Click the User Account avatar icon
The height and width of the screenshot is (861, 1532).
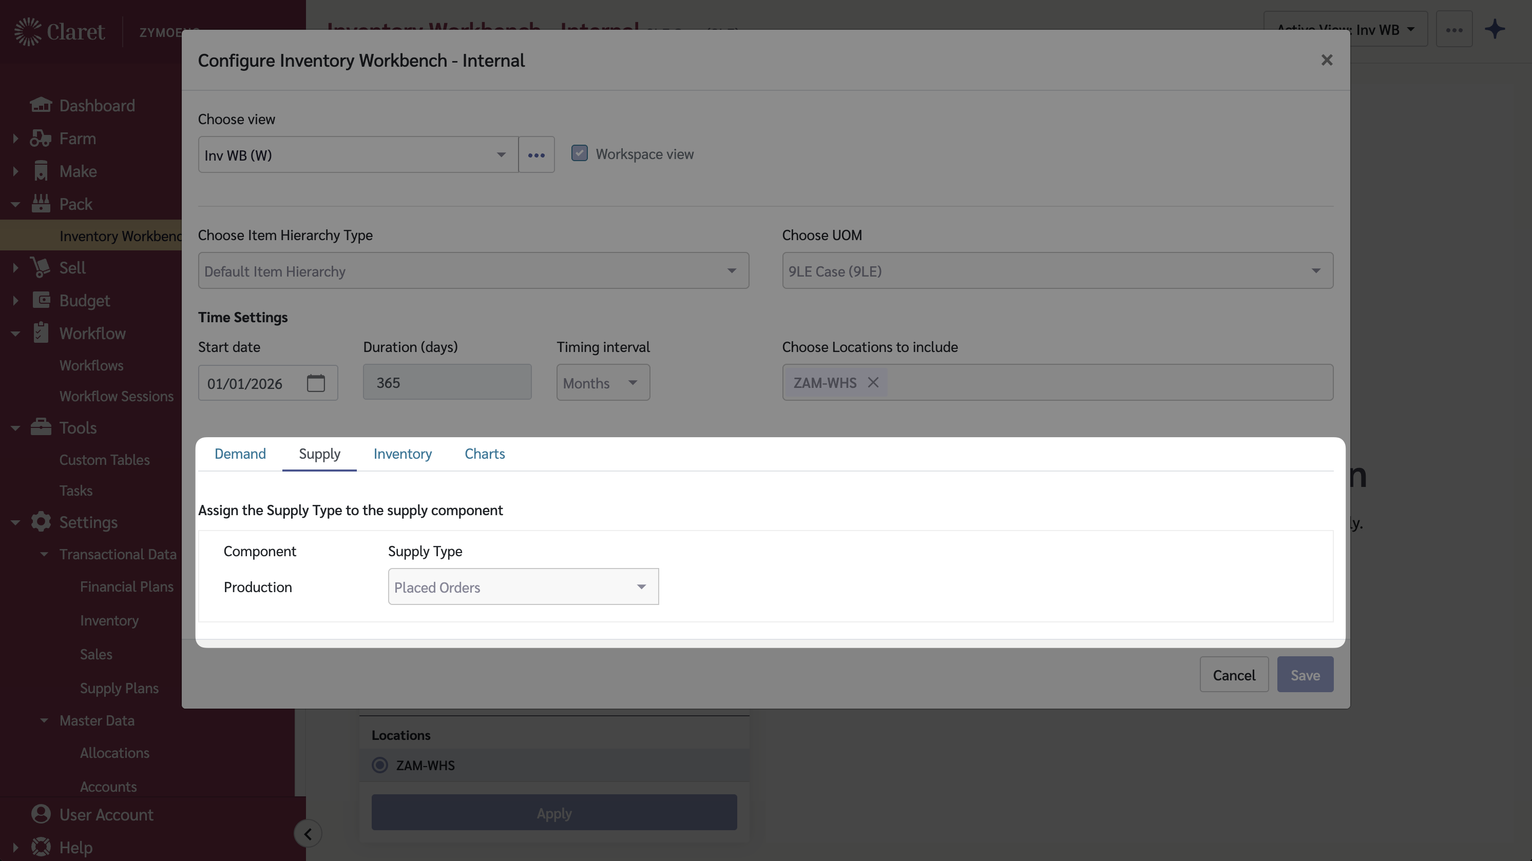(x=41, y=813)
